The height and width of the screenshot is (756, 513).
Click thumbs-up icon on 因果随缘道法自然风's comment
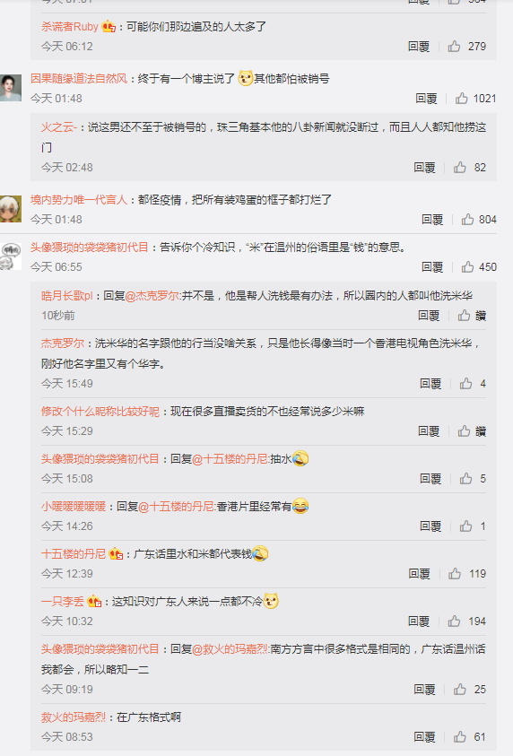(462, 99)
